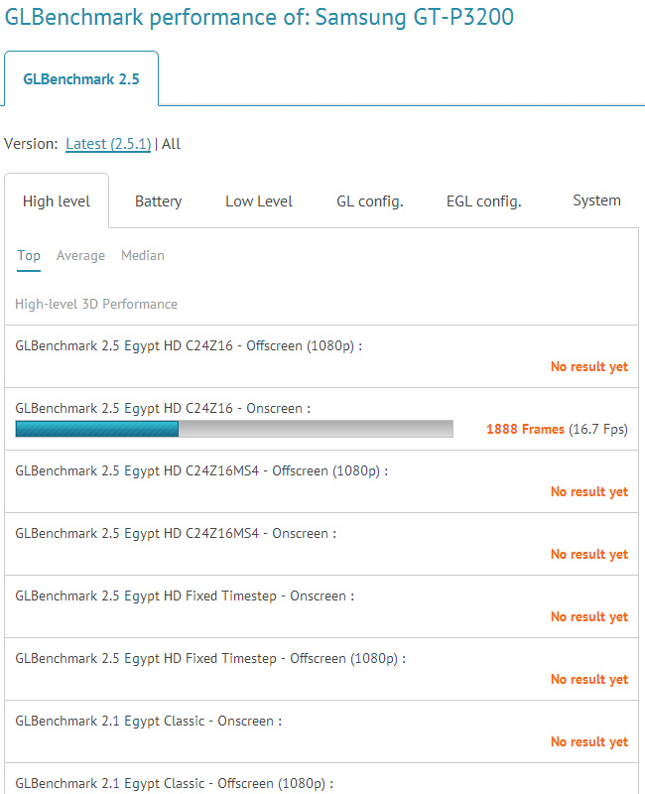Viewport: 645px width, 794px height.
Task: Click Egypt HD C24Z16MS4 Onscreen test row
Action: point(176,534)
